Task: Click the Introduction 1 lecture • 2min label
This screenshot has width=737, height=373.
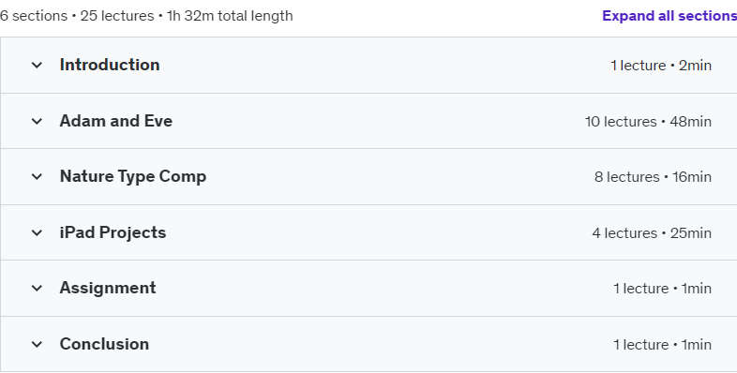Action: (x=661, y=66)
